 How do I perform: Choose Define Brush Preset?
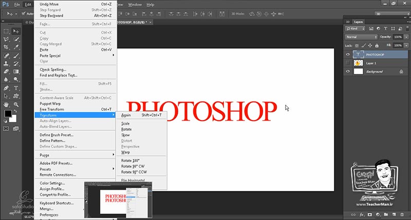click(x=76, y=135)
